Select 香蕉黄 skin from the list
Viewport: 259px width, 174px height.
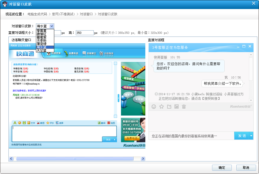tap(42, 31)
